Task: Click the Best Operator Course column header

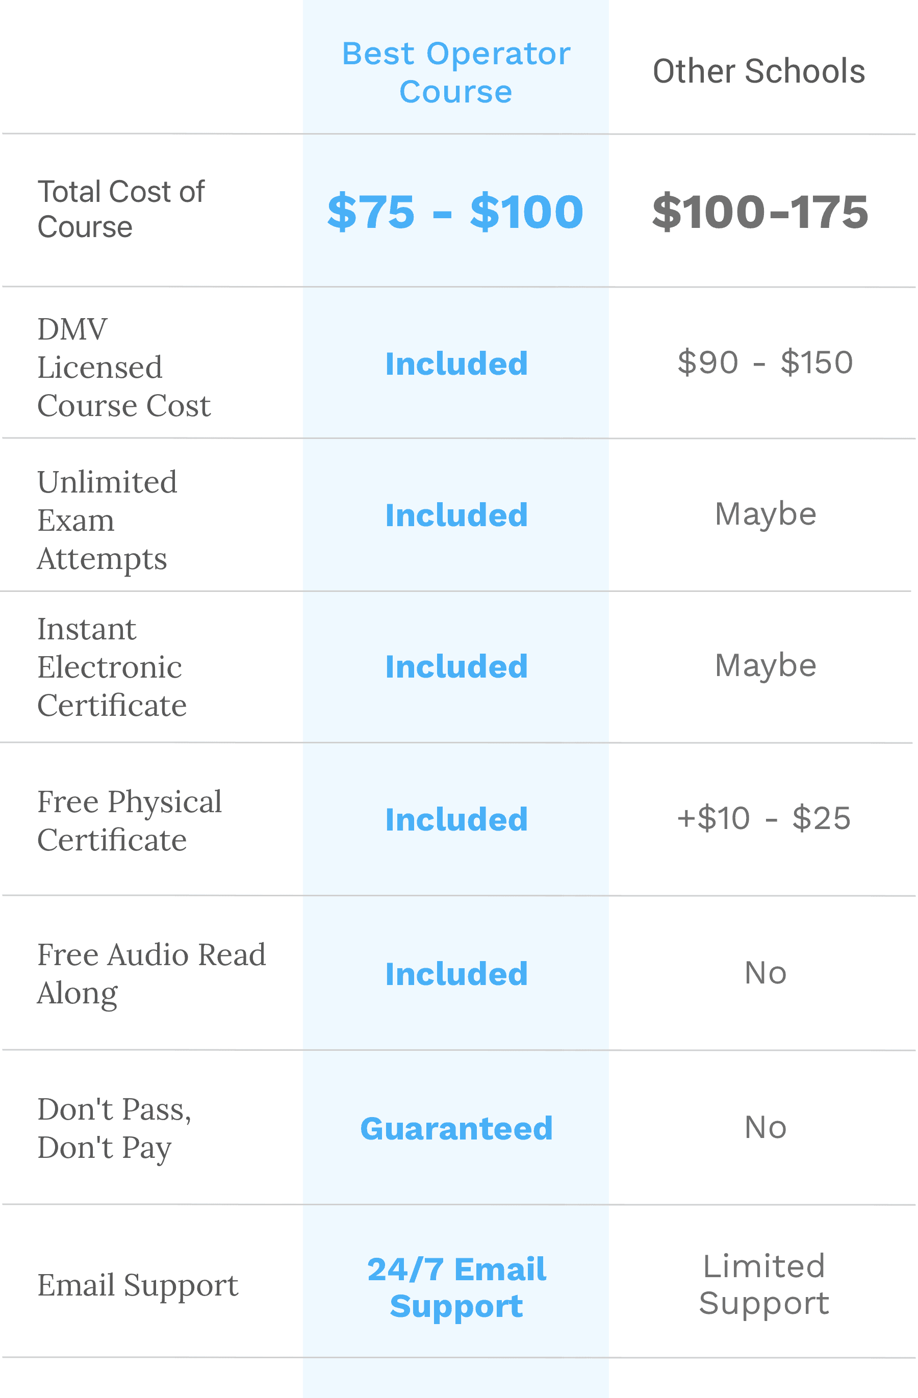Action: tap(456, 72)
